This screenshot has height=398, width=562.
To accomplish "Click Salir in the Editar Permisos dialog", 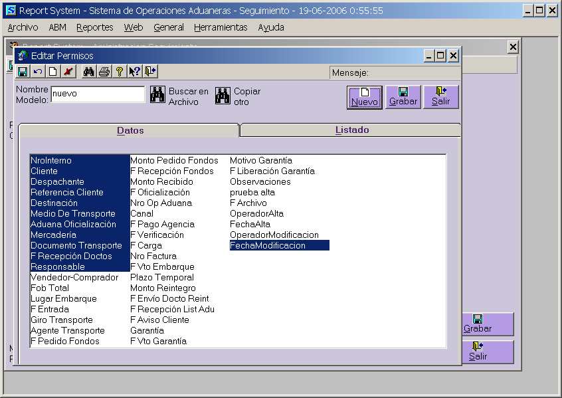I will pyautogui.click(x=441, y=97).
